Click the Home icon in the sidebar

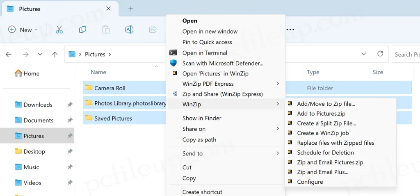click(18, 73)
